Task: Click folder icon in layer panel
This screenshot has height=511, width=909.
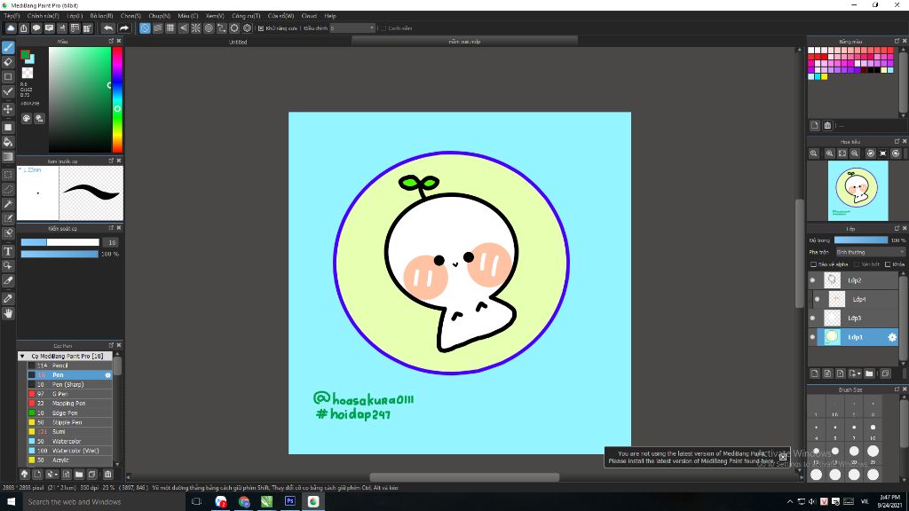Action: click(x=869, y=373)
